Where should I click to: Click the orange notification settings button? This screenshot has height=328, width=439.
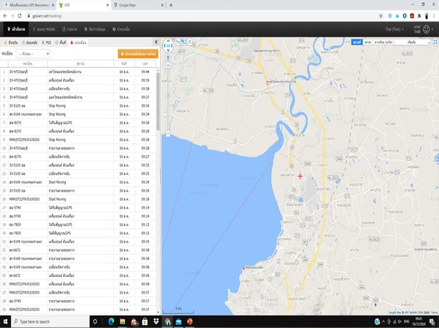(x=137, y=54)
